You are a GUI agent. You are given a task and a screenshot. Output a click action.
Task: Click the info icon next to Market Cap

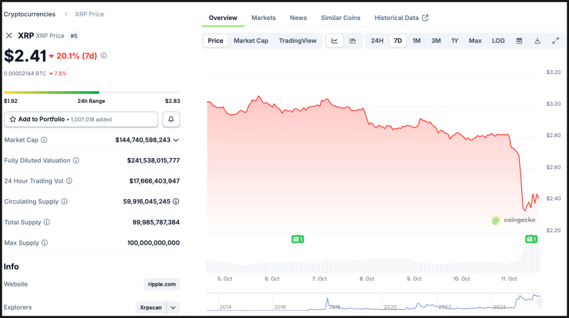tap(44, 140)
